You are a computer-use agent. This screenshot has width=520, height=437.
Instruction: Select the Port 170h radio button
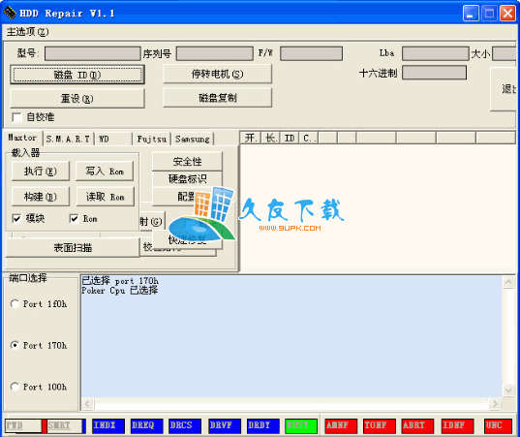click(15, 345)
